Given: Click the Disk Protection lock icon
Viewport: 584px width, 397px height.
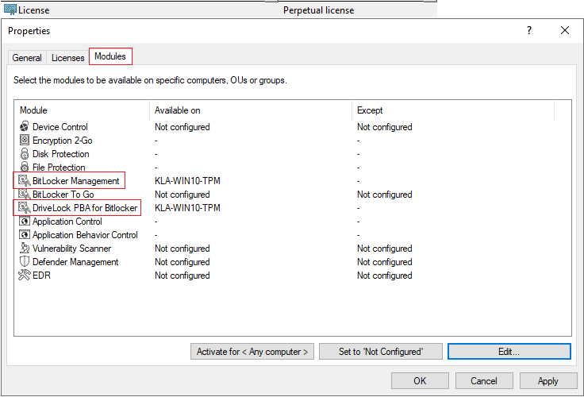Looking at the screenshot, I should pyautogui.click(x=24, y=154).
